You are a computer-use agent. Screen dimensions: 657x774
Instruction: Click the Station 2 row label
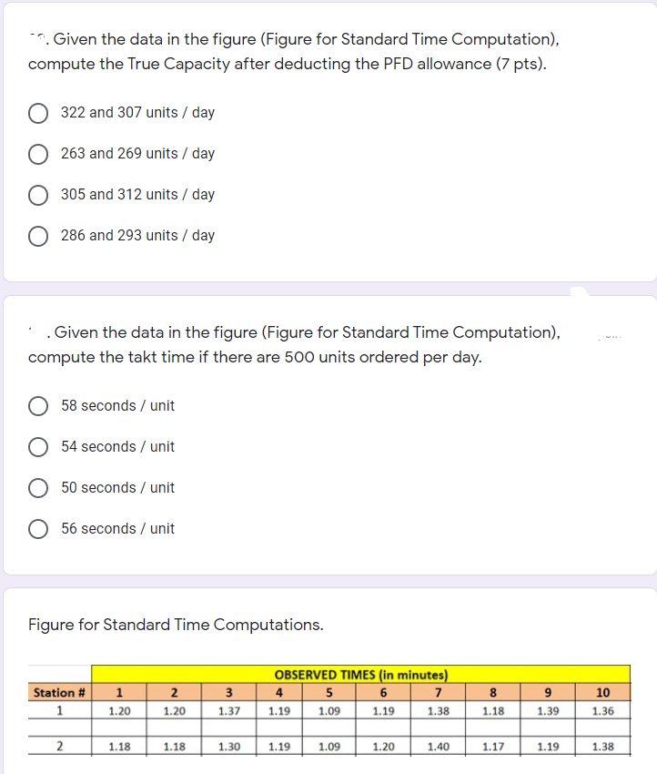coord(58,745)
